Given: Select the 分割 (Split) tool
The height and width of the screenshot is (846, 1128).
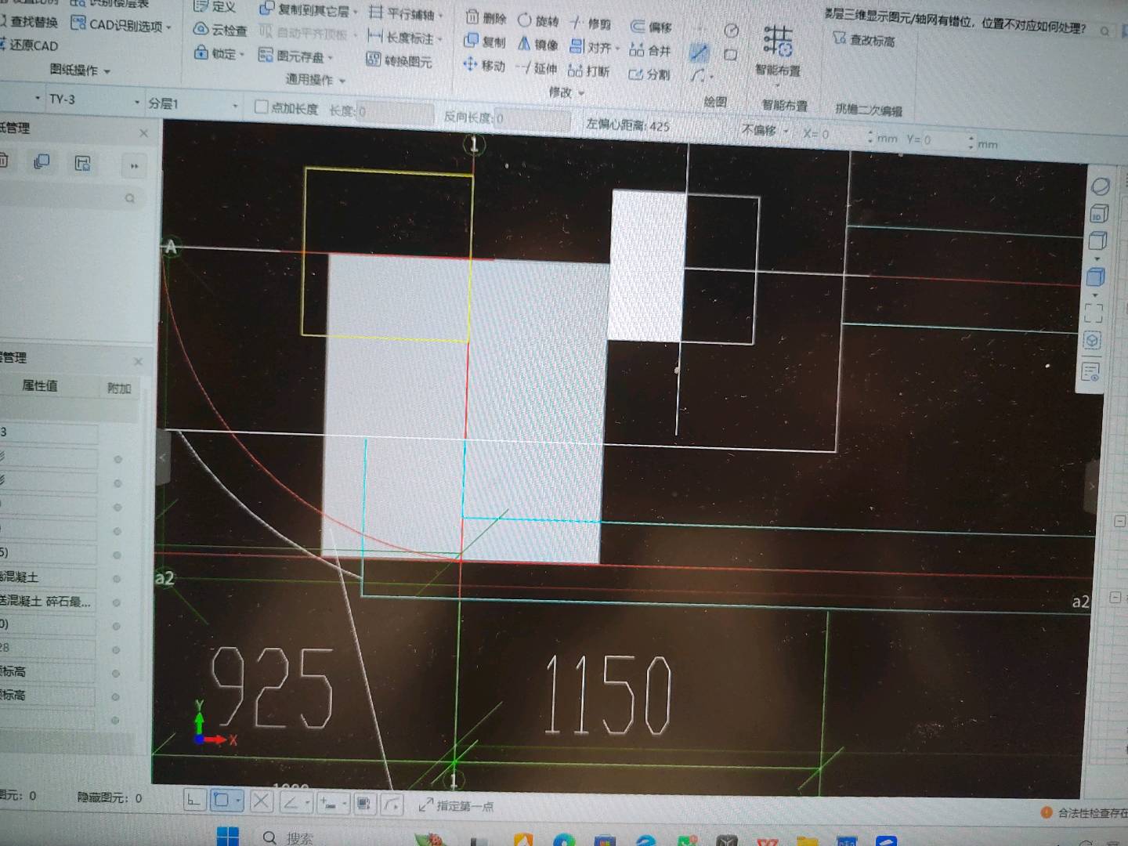Looking at the screenshot, I should click(x=649, y=74).
